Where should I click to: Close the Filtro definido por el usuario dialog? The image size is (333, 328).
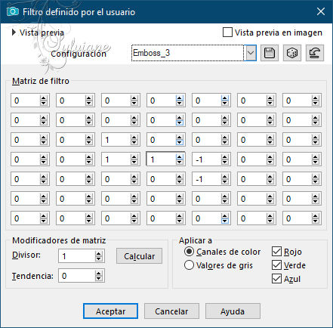click(x=321, y=11)
